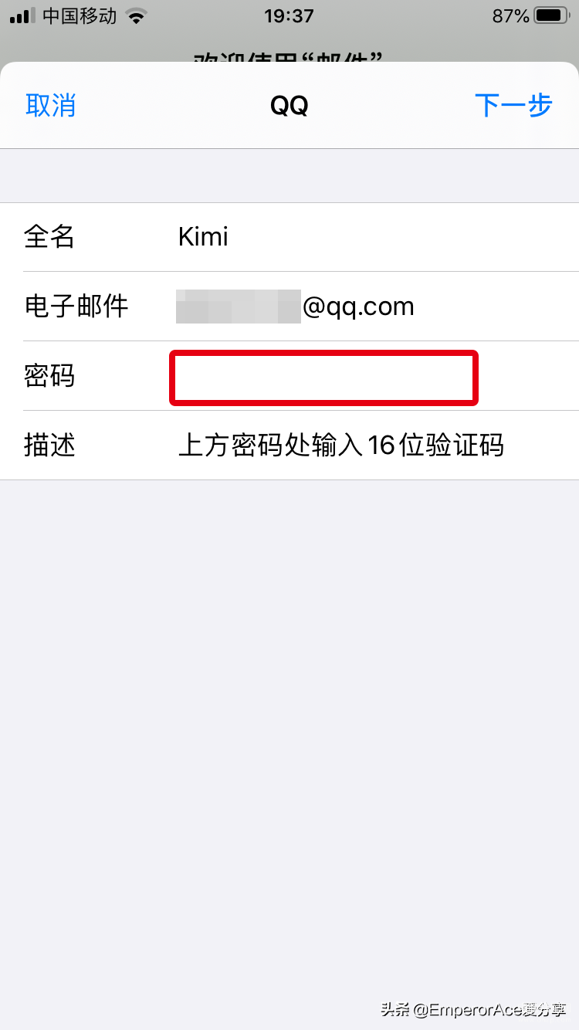Tap the 全名 label

49,236
